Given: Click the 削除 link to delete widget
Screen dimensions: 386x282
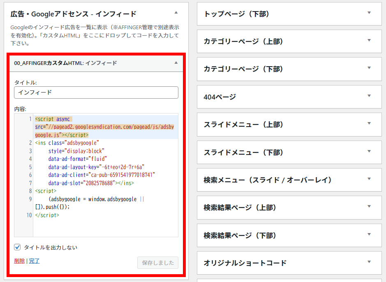Looking at the screenshot, I should click(x=19, y=261).
